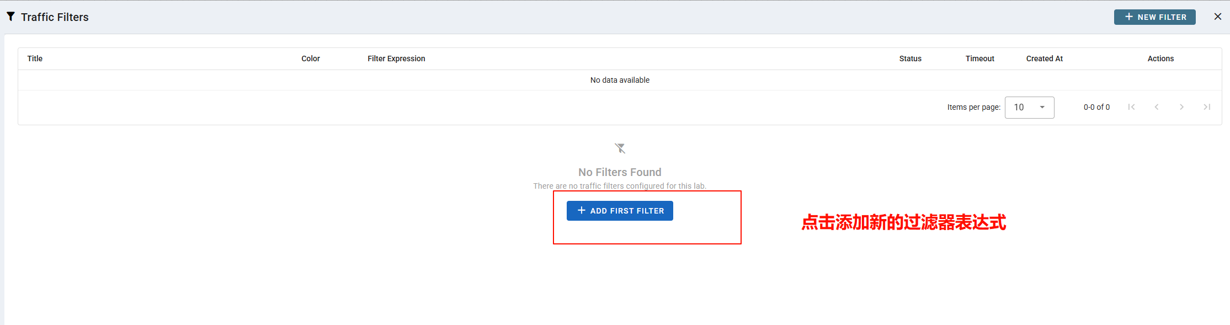
Task: Click the No data available text
Action: (x=620, y=80)
